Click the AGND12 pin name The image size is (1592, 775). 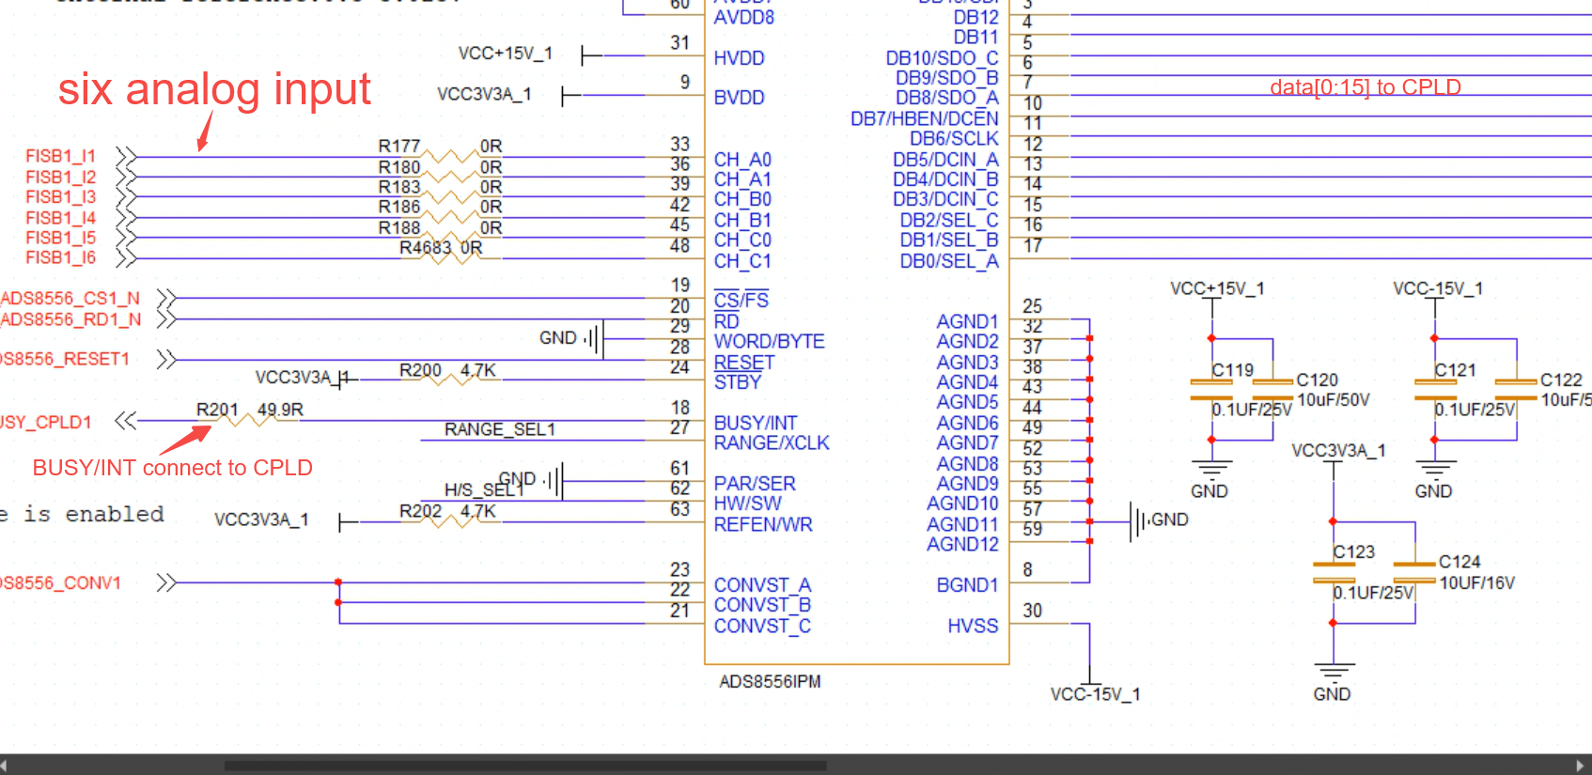(x=962, y=545)
